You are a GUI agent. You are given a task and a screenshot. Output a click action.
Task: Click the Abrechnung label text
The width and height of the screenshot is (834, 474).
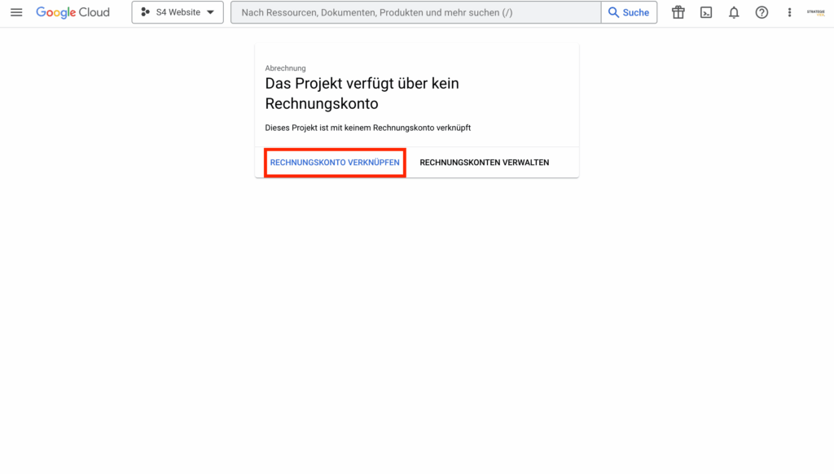coord(285,68)
